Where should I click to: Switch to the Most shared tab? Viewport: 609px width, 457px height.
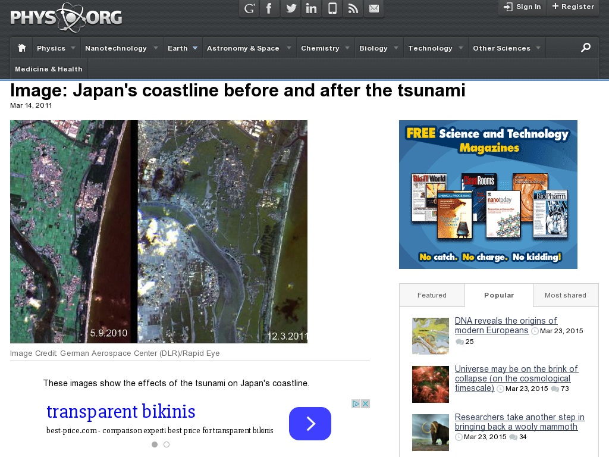[565, 295]
